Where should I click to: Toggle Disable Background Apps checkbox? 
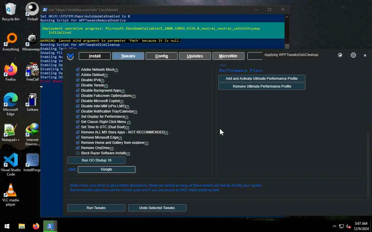tap(78, 90)
